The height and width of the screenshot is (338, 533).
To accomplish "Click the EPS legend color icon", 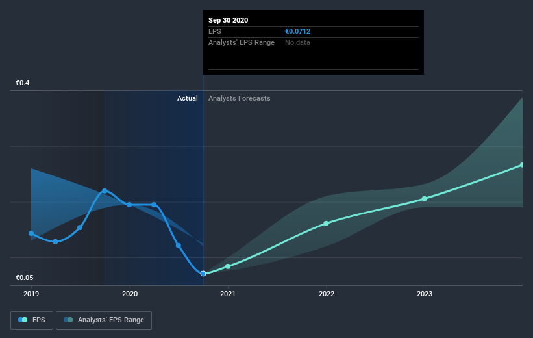I will point(23,320).
